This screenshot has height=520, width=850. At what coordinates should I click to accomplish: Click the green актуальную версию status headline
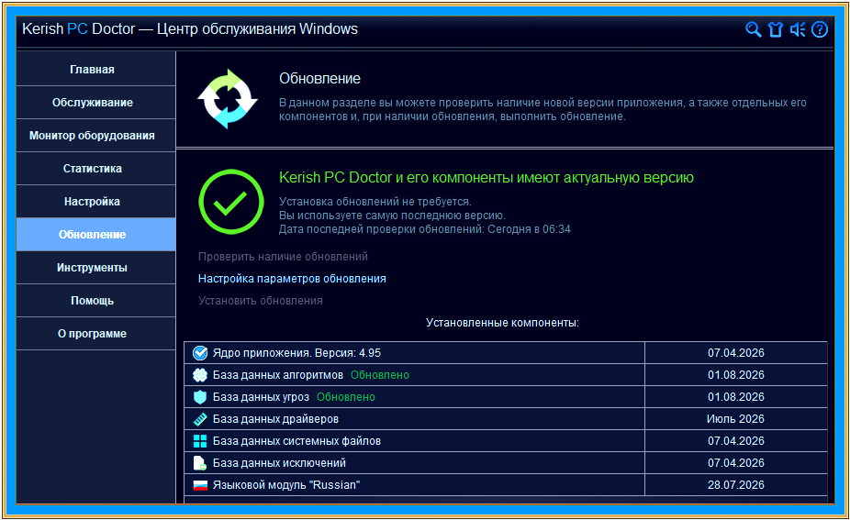coord(487,178)
